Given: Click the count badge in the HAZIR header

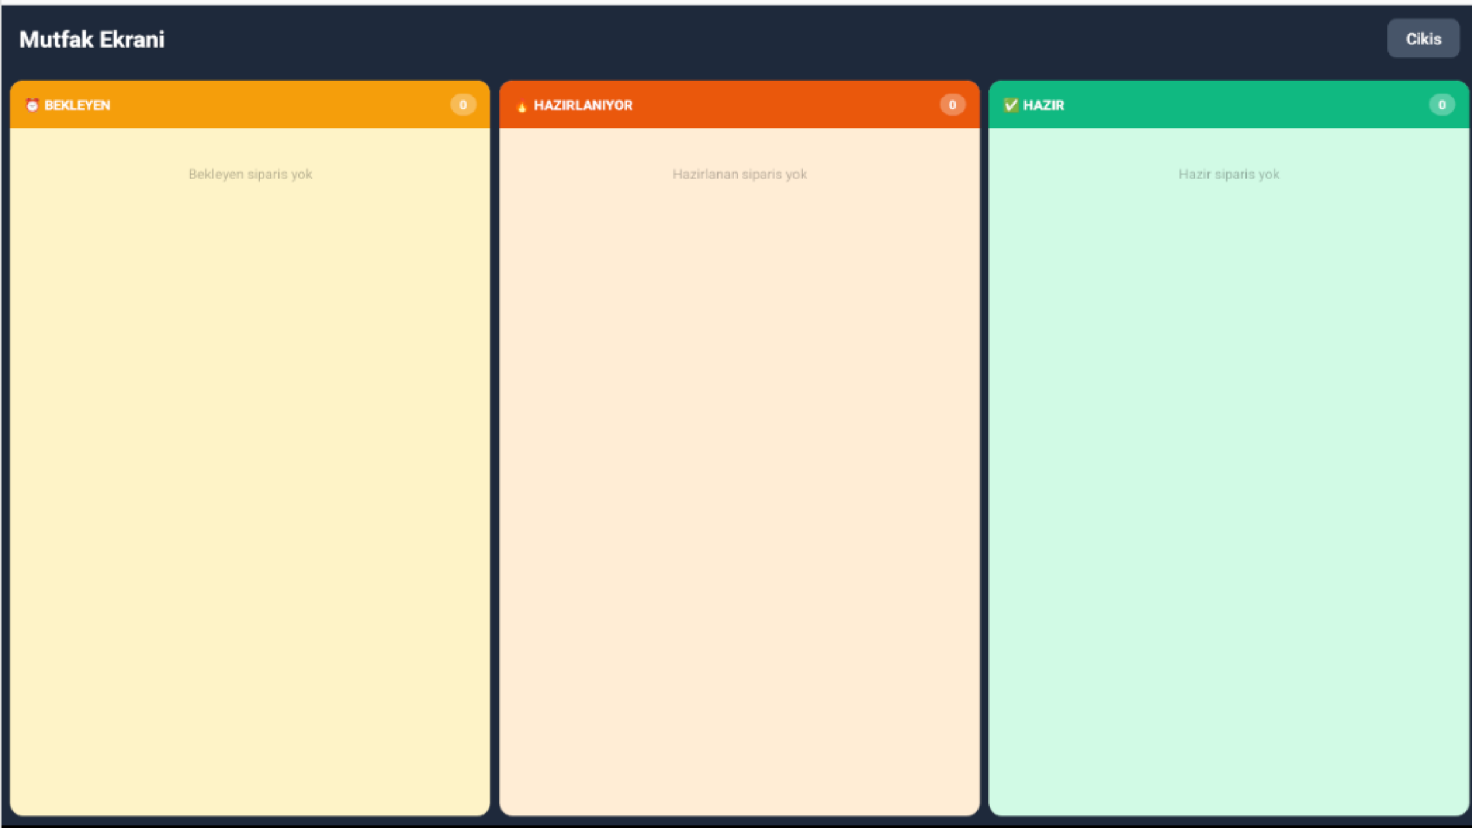Looking at the screenshot, I should (1442, 105).
